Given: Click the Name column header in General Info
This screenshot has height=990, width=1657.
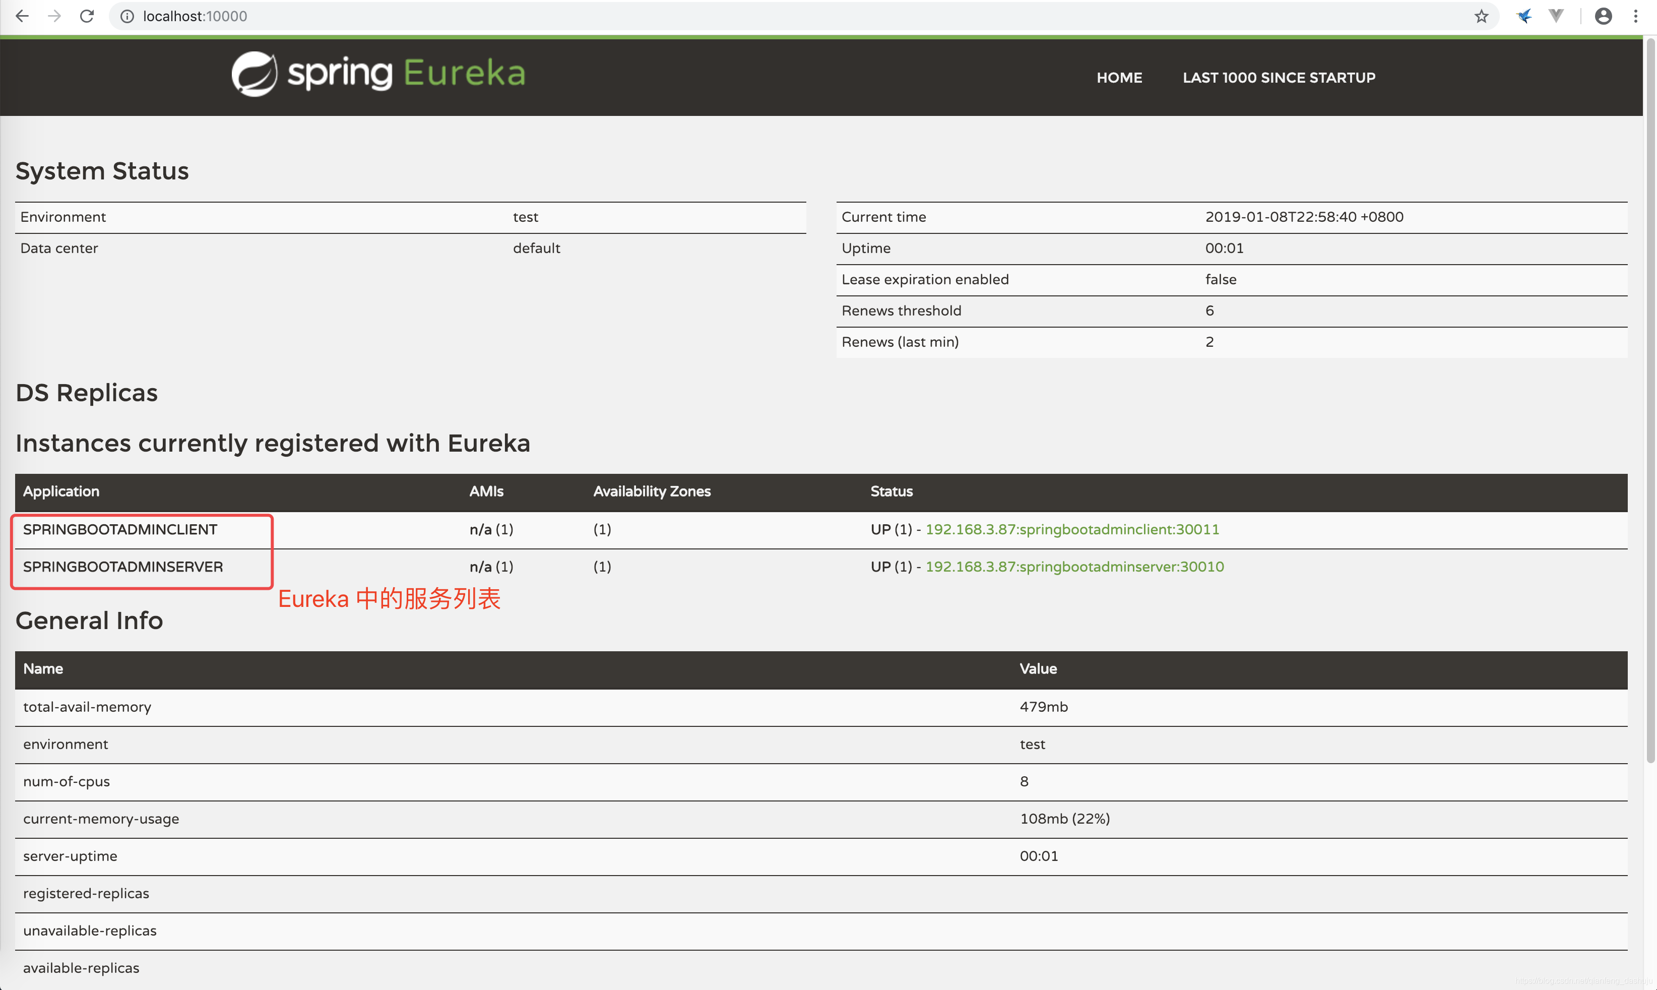Looking at the screenshot, I should coord(43,669).
